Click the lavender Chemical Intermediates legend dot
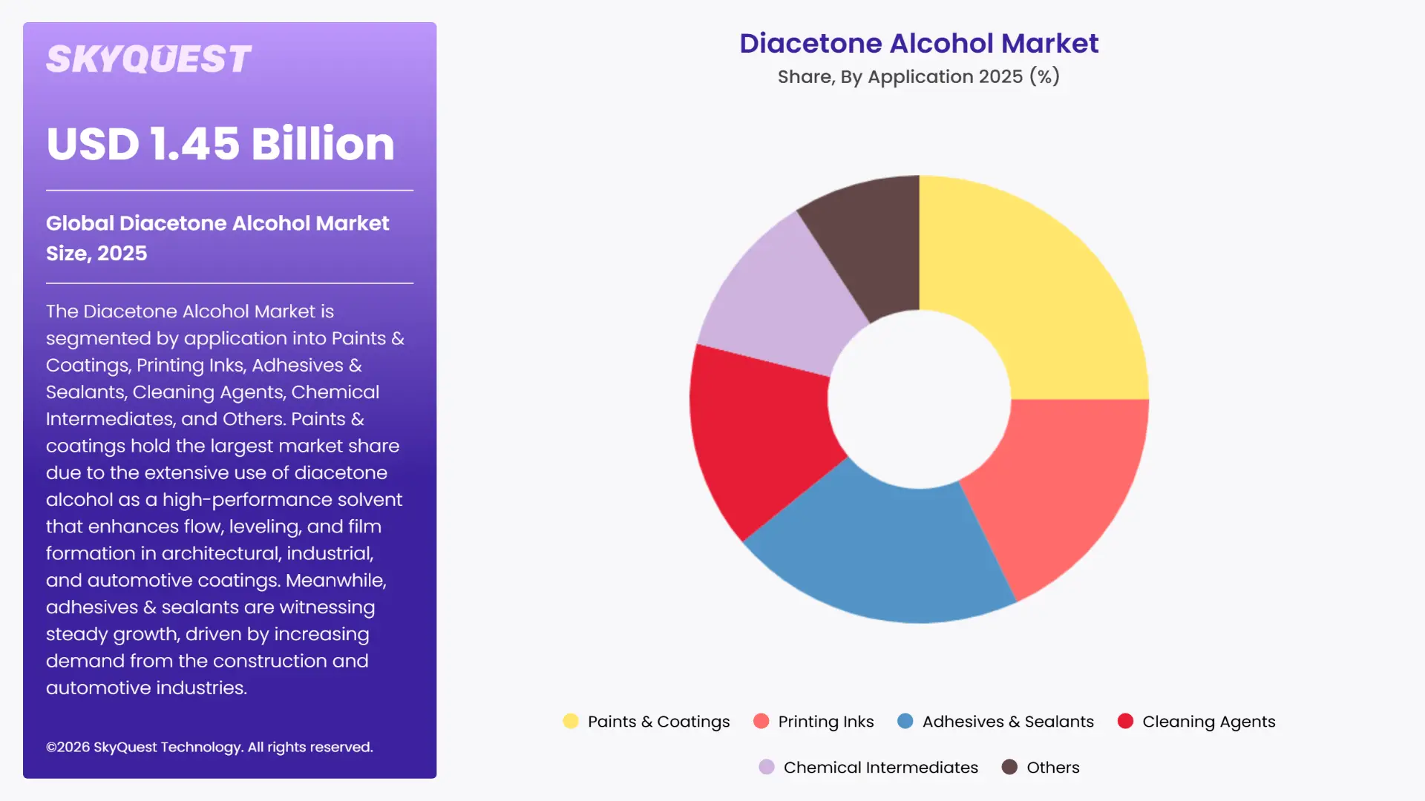The width and height of the screenshot is (1425, 801). (x=767, y=767)
